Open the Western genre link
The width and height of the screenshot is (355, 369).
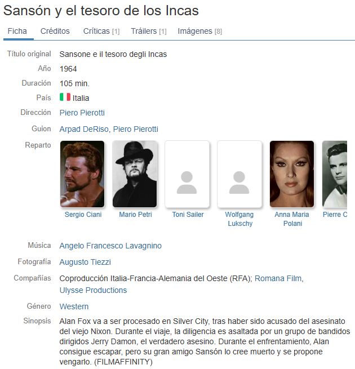click(74, 306)
